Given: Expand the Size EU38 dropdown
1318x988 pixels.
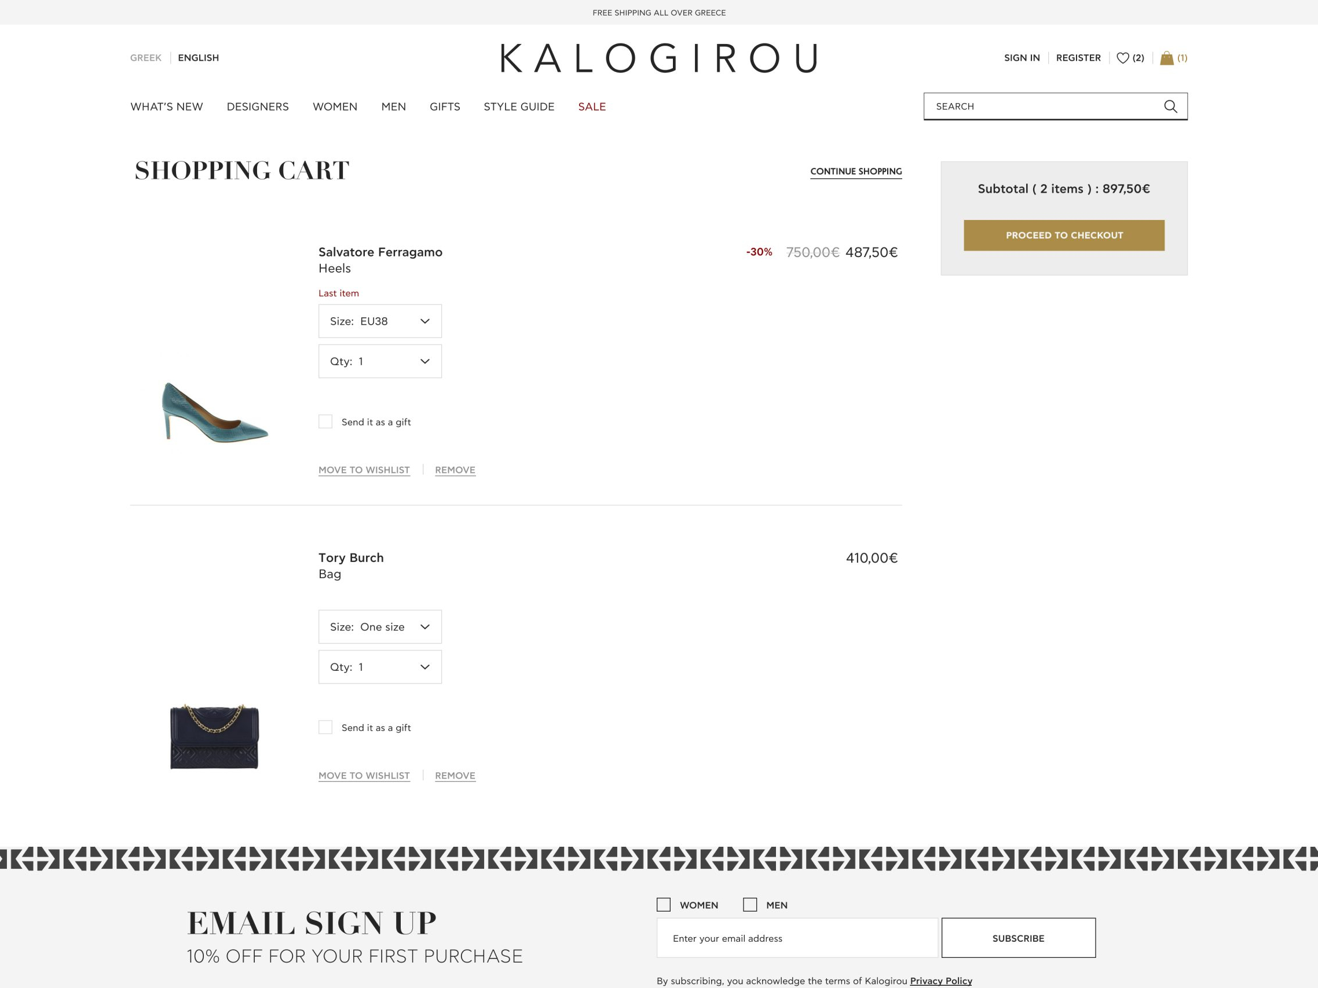Looking at the screenshot, I should tap(380, 321).
